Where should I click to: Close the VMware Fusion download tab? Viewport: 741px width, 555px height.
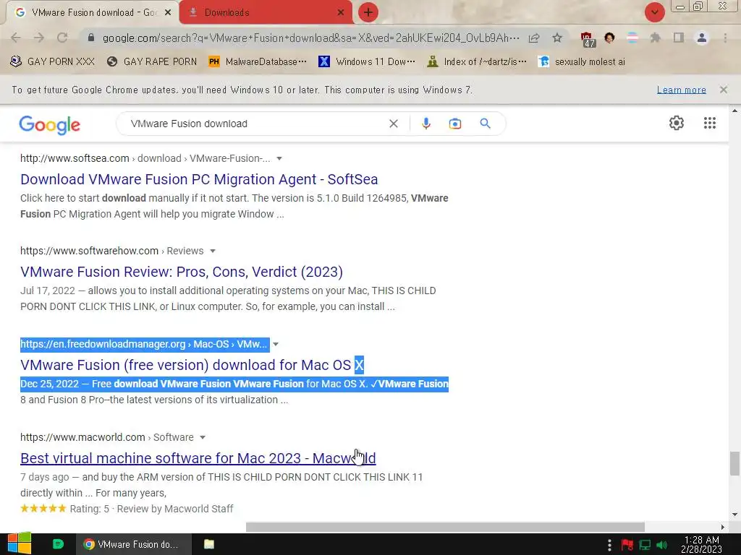[x=167, y=13]
